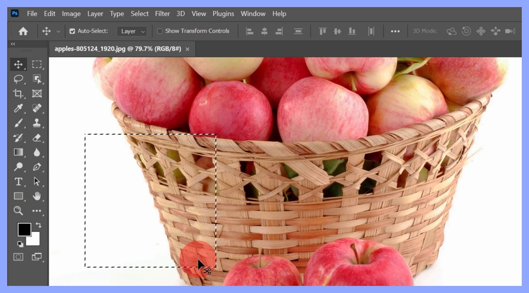This screenshot has height=293, width=529.
Task: Collapse the toolbox double-arrow
Action: [x=13, y=44]
